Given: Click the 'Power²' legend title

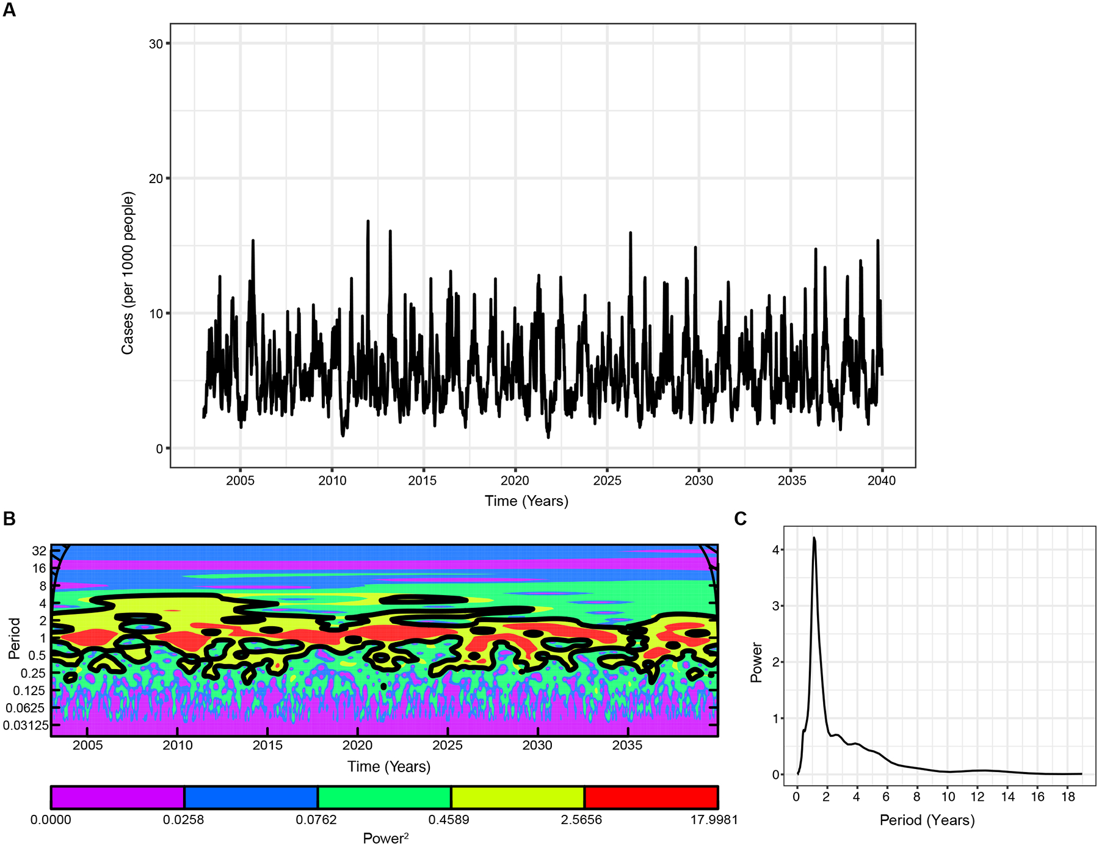Looking at the screenshot, I should pyautogui.click(x=385, y=838).
